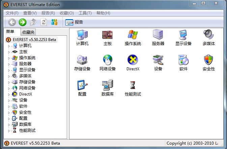
Task: Select 数据库 in the left tree
Action: (25, 124)
